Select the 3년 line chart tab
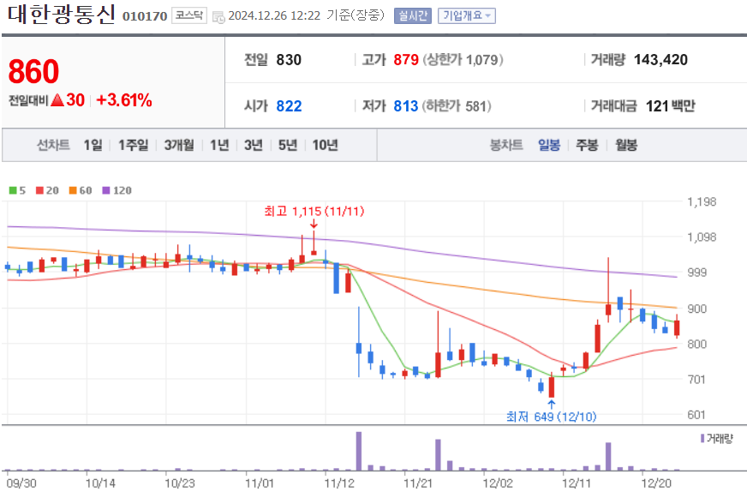 pos(254,145)
